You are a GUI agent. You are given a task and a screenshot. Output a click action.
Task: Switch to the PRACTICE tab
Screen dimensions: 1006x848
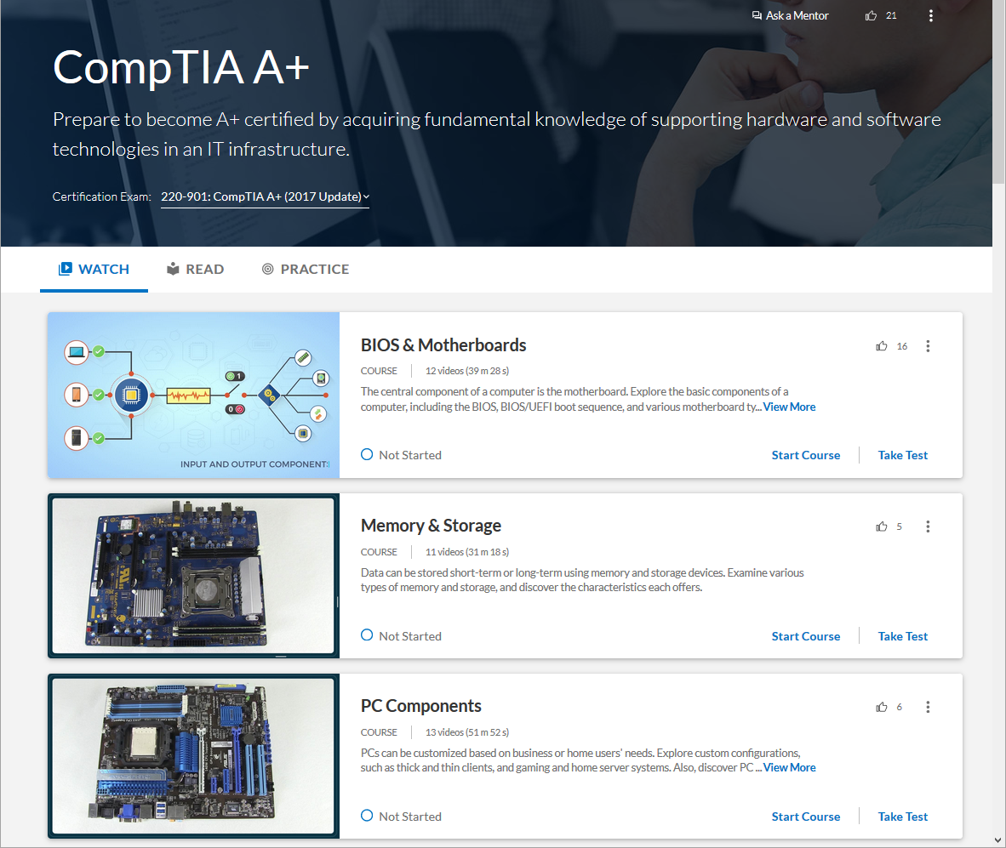pos(306,270)
